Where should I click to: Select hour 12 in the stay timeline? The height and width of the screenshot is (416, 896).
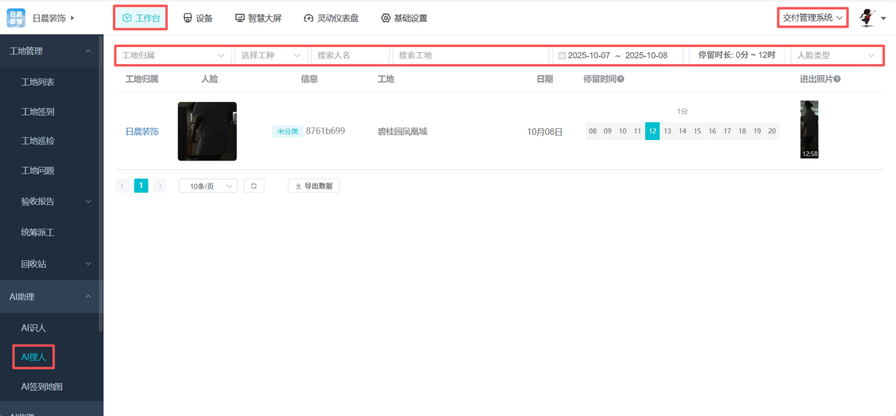pyautogui.click(x=652, y=131)
